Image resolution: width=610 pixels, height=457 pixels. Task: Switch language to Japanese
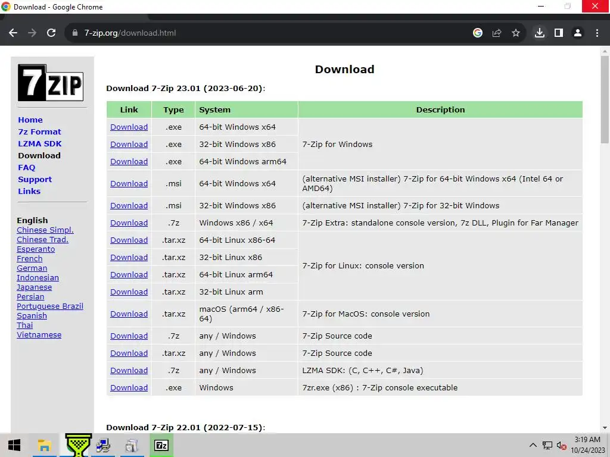click(34, 287)
